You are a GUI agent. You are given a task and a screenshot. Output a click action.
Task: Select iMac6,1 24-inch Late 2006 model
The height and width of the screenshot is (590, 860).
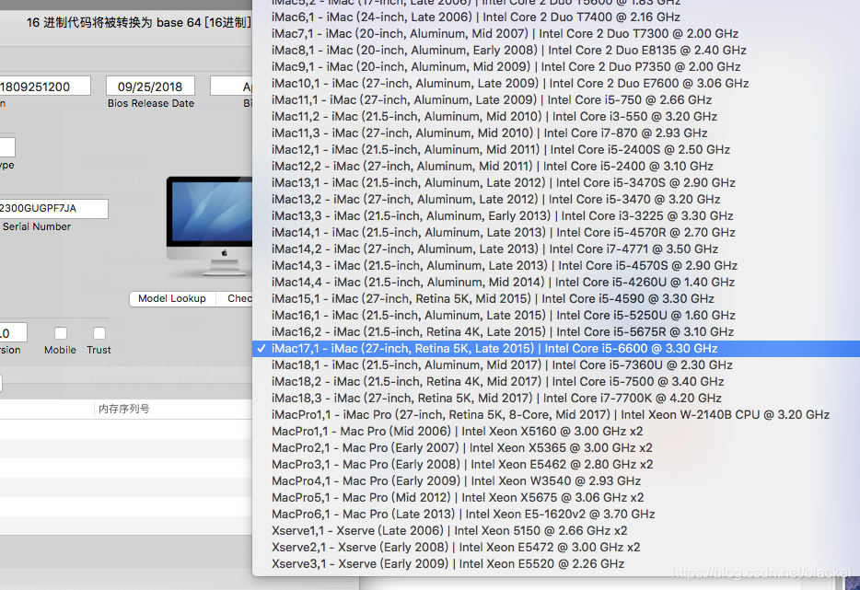[x=556, y=17]
